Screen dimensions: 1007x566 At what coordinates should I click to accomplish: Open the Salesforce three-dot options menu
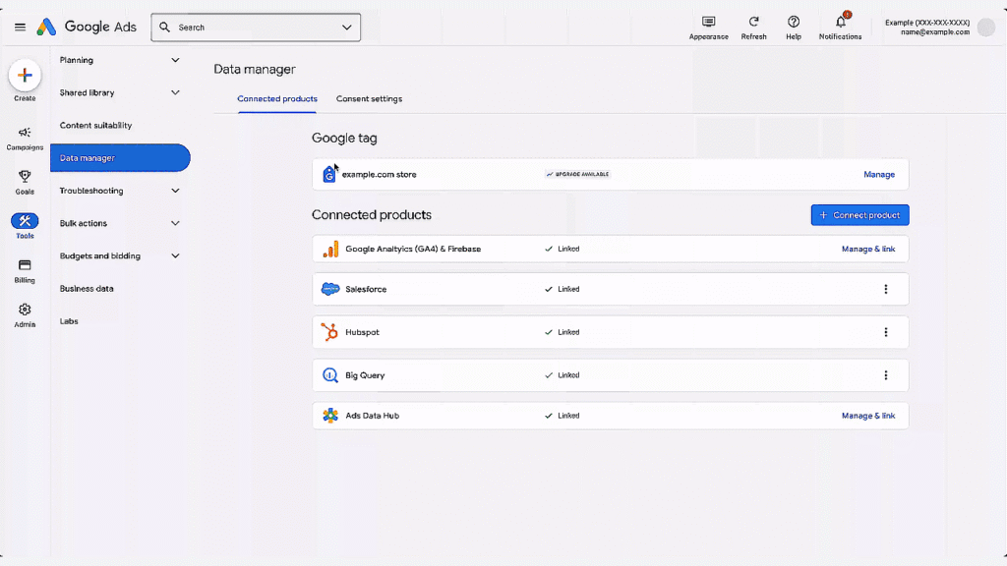(886, 289)
